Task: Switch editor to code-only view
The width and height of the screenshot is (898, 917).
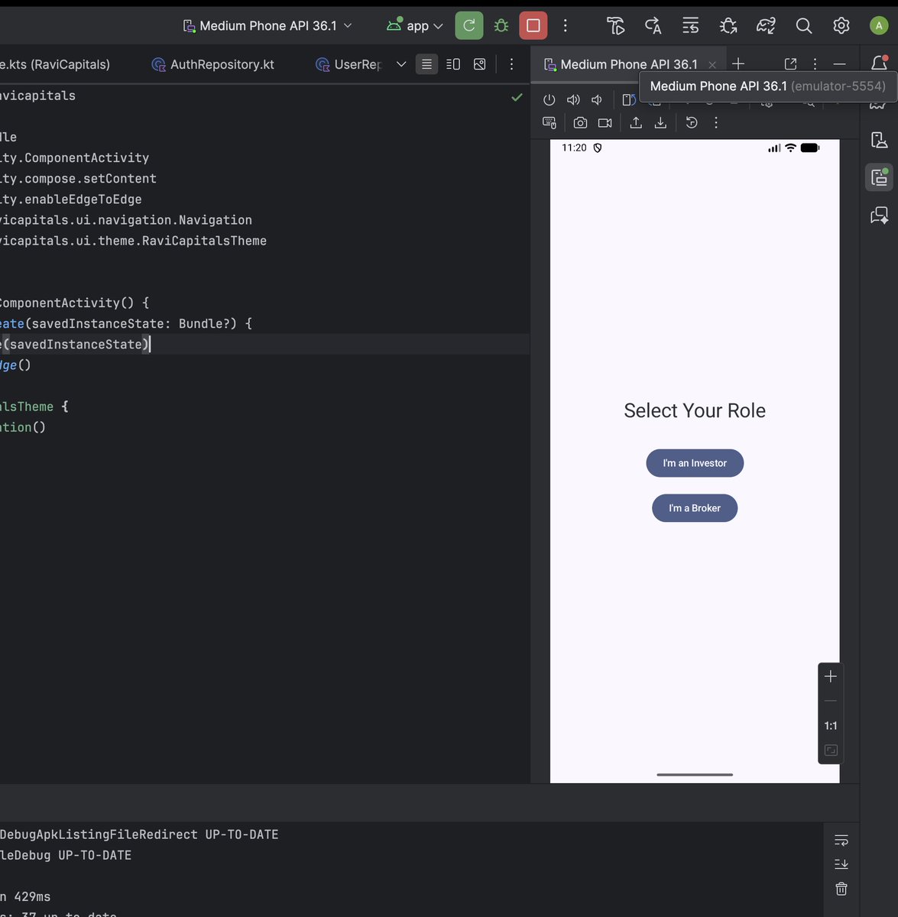Action: [427, 64]
